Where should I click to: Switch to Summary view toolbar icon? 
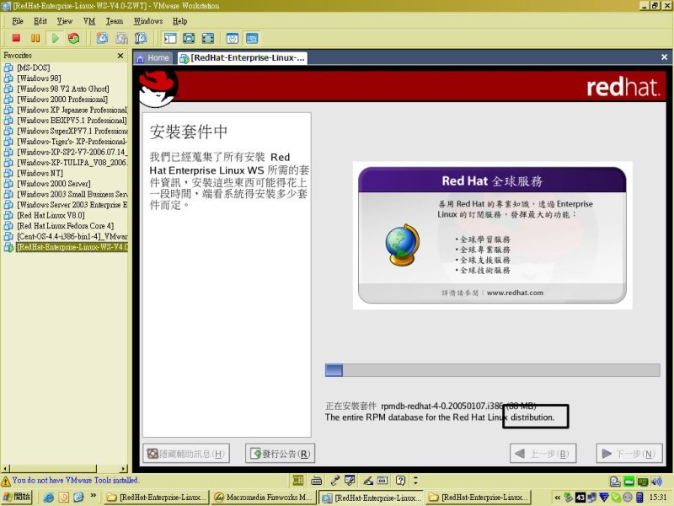[233, 38]
